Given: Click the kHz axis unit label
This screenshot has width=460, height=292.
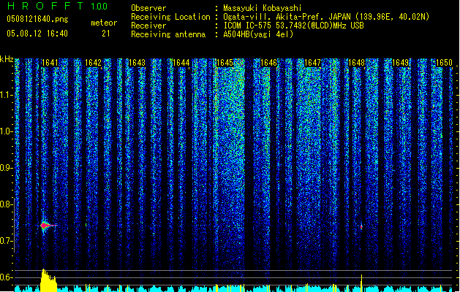Looking at the screenshot, I should coord(7,59).
